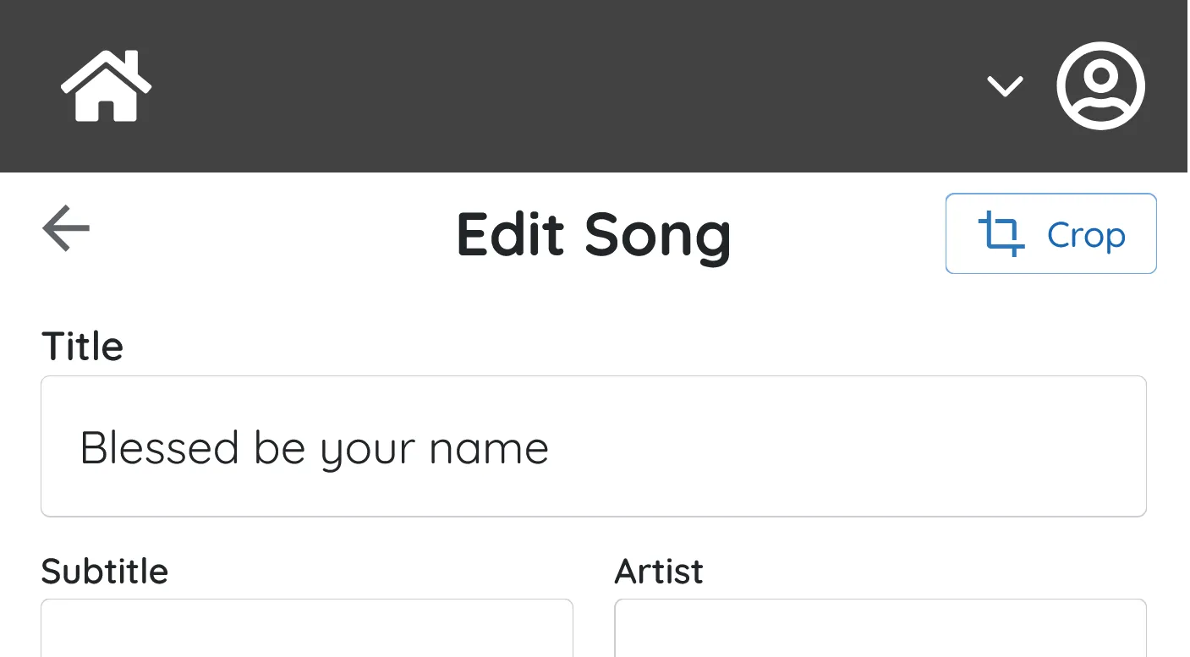Click inside the Title field showing Blessed be your name
Screen dimensions: 1190x657
[x=593, y=446]
